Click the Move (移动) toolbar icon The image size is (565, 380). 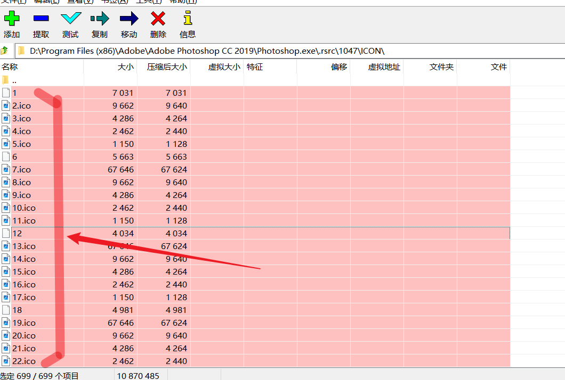129,19
